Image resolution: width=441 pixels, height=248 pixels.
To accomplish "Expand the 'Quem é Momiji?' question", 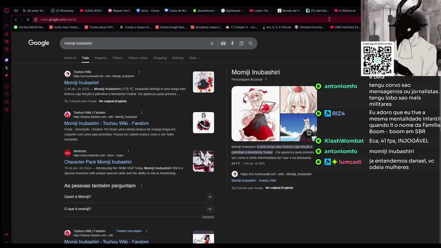I will (139, 197).
